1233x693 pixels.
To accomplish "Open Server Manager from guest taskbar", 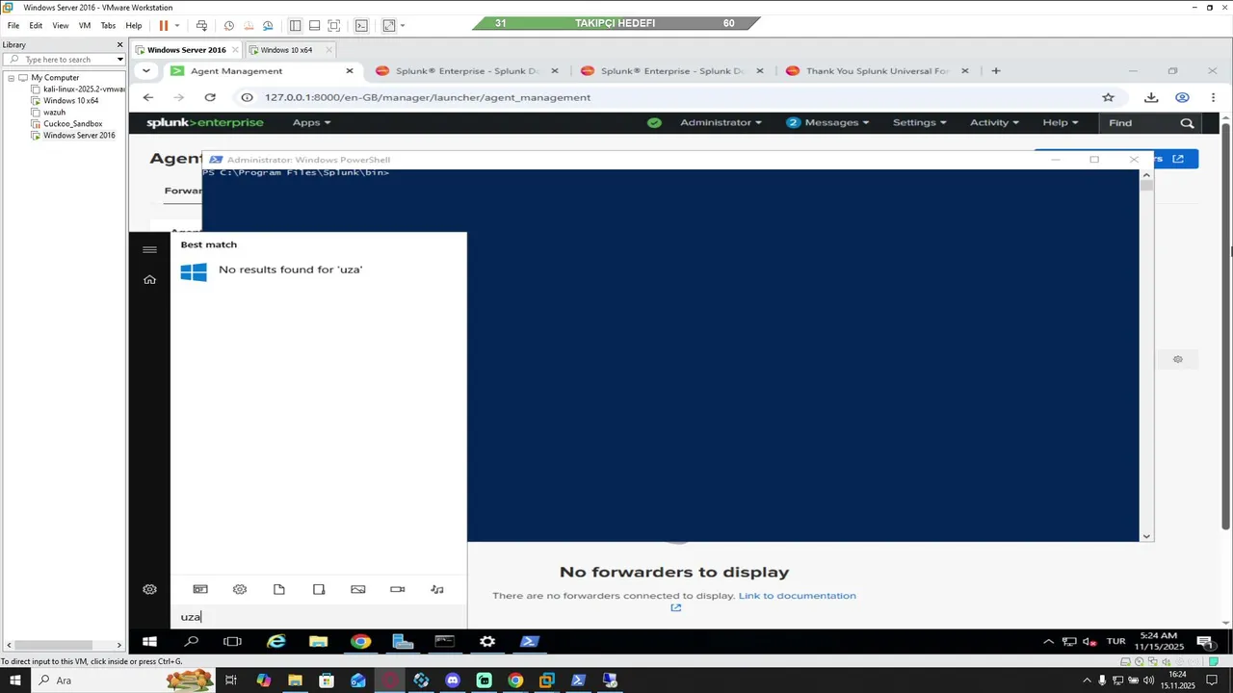I will coord(403,642).
